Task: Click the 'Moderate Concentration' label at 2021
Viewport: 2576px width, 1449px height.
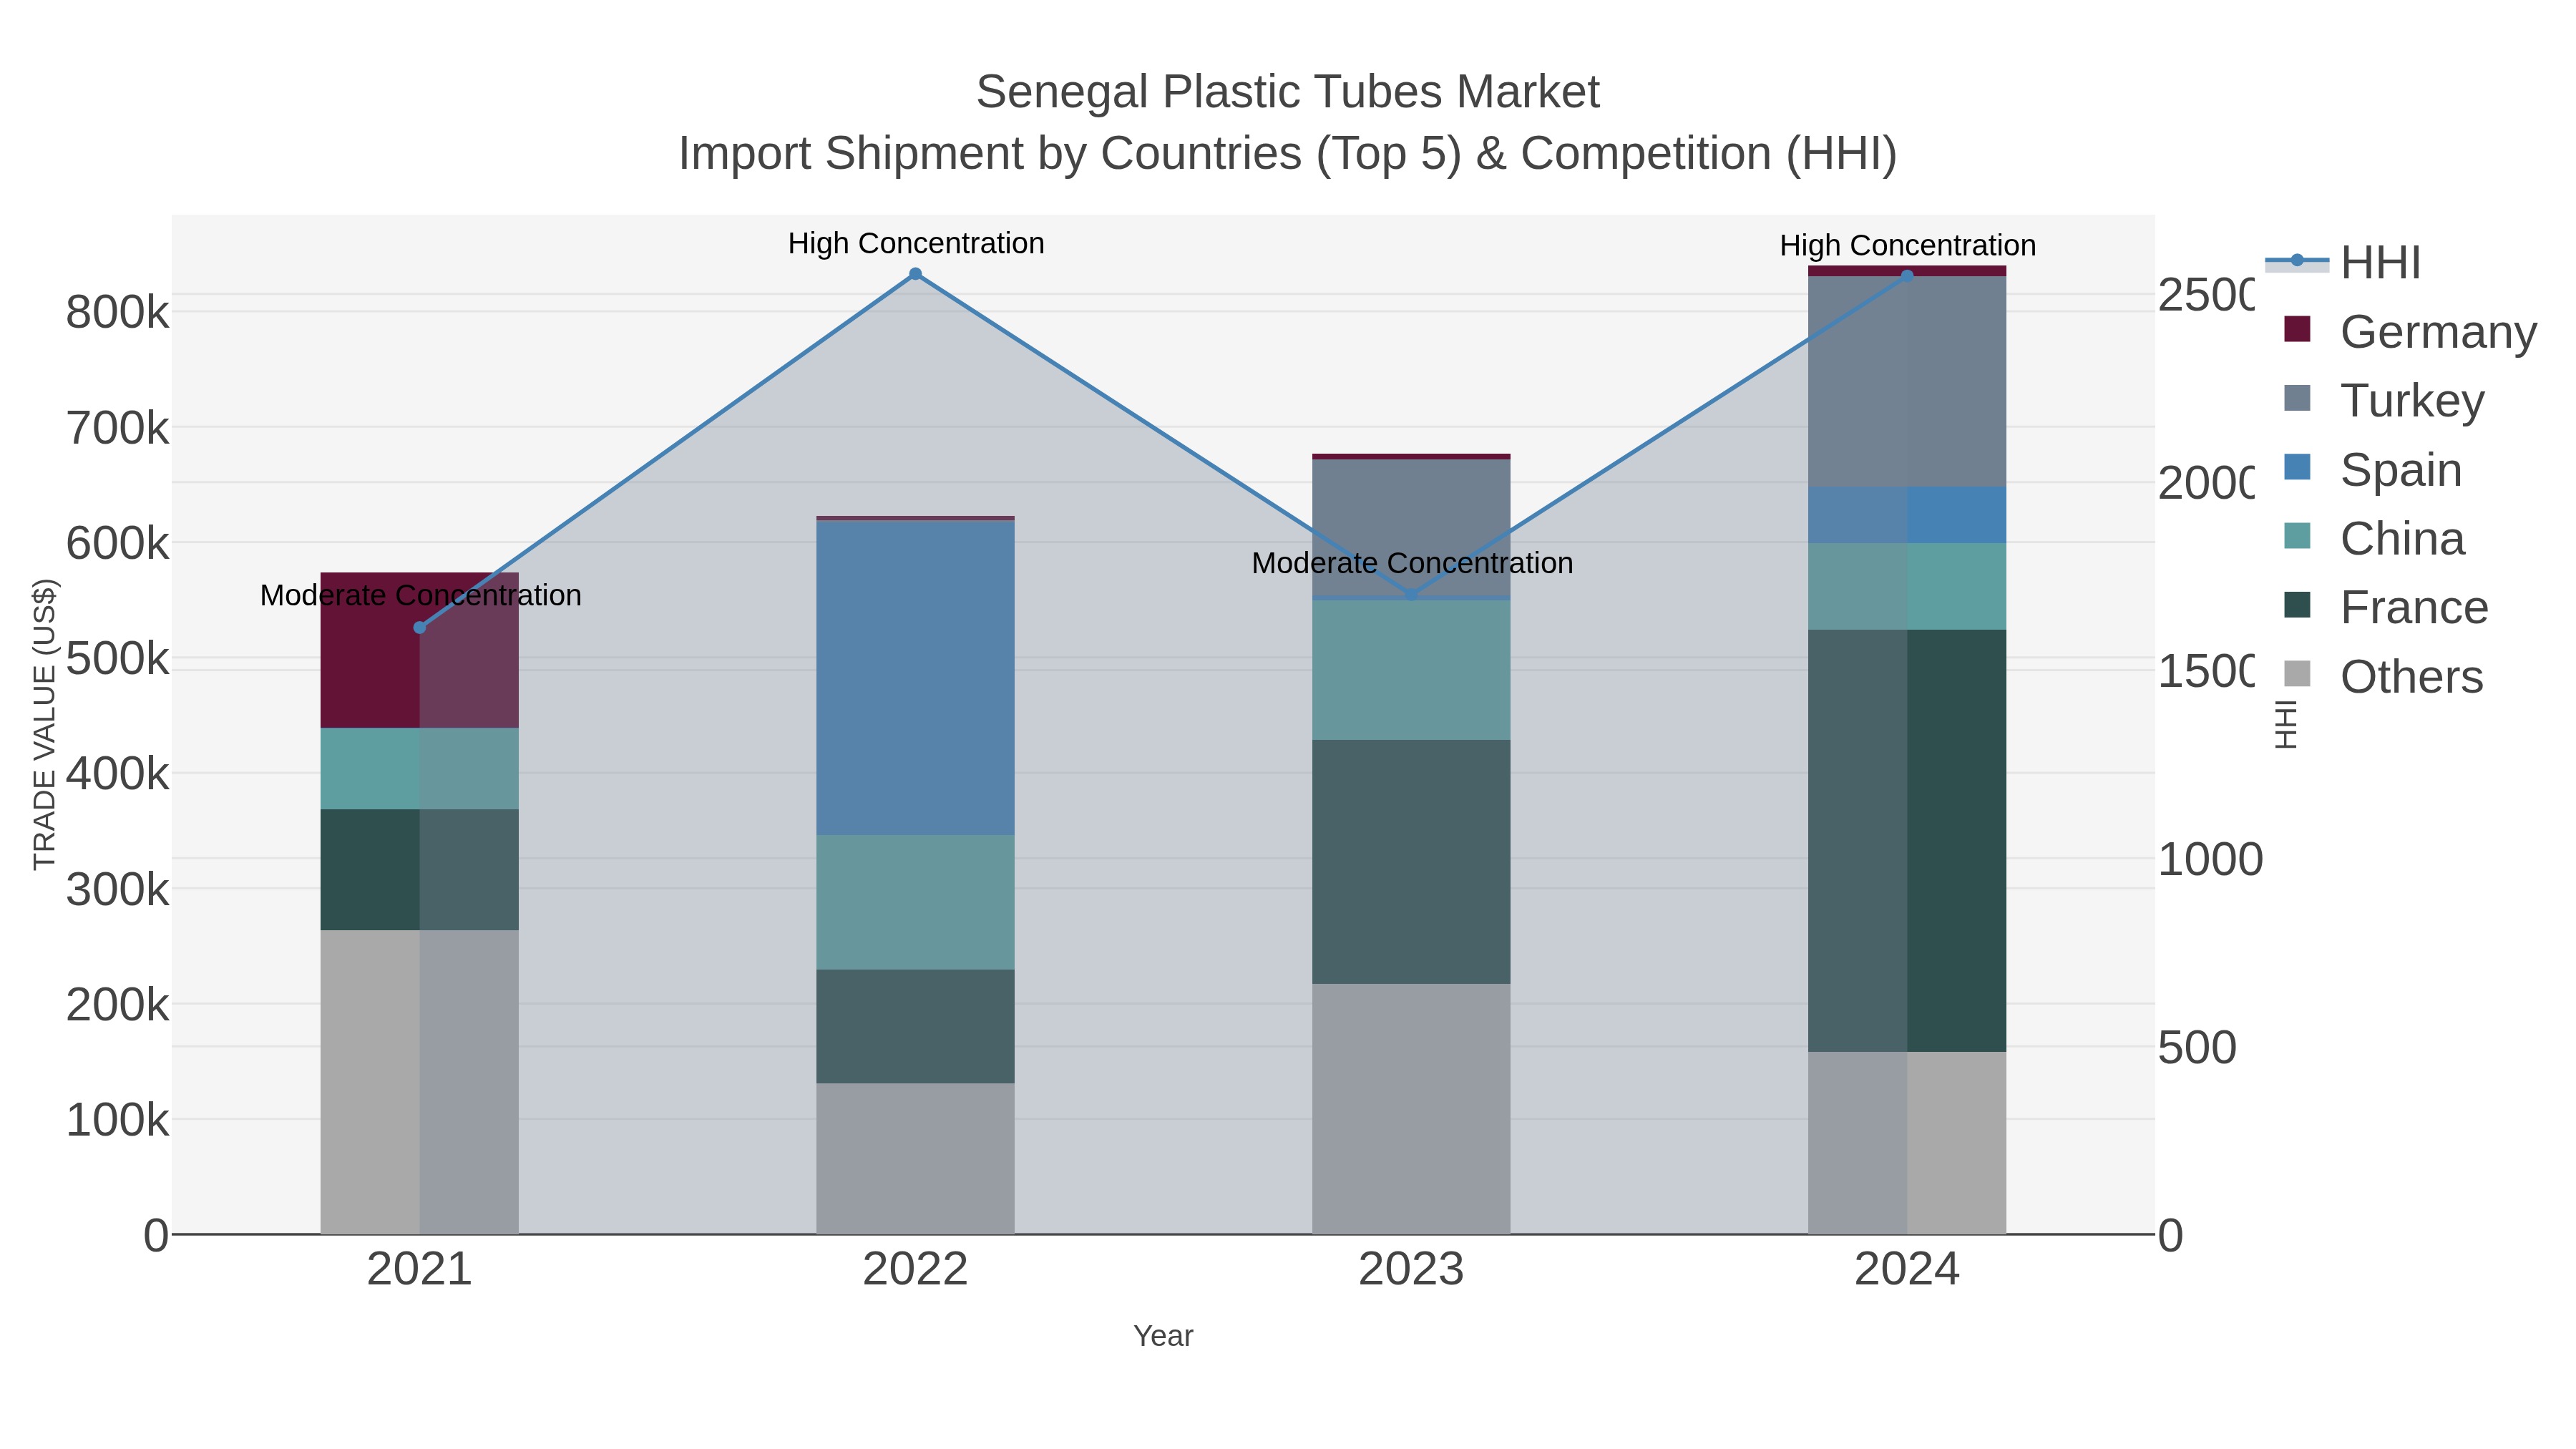Action: click(x=420, y=595)
